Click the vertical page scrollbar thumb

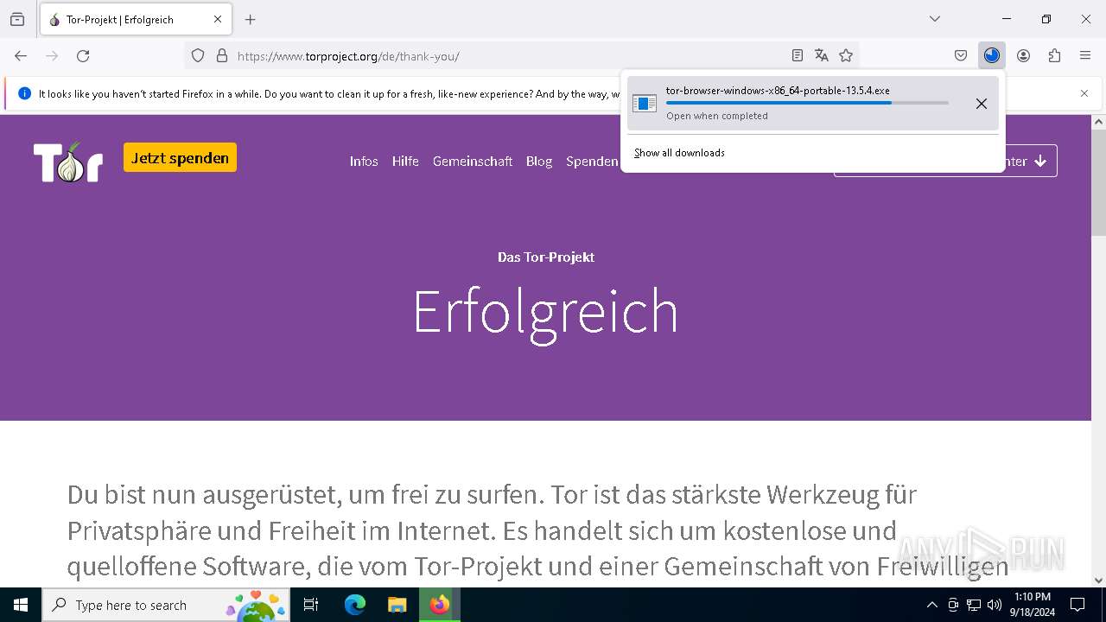coord(1098,182)
